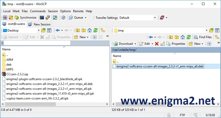Switch to root@vuzero session tab
The height and width of the screenshot is (118, 221).
tap(14, 24)
